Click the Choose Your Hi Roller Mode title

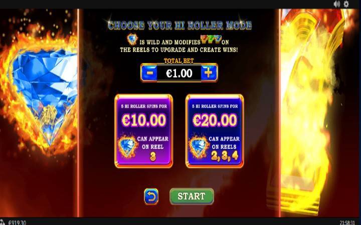click(179, 25)
